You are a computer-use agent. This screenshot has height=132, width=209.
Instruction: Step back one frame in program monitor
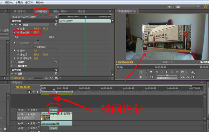click(x=162, y=72)
